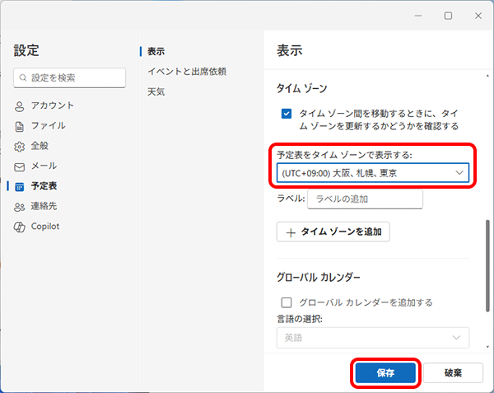Open the 天気 settings section

pyautogui.click(x=156, y=91)
